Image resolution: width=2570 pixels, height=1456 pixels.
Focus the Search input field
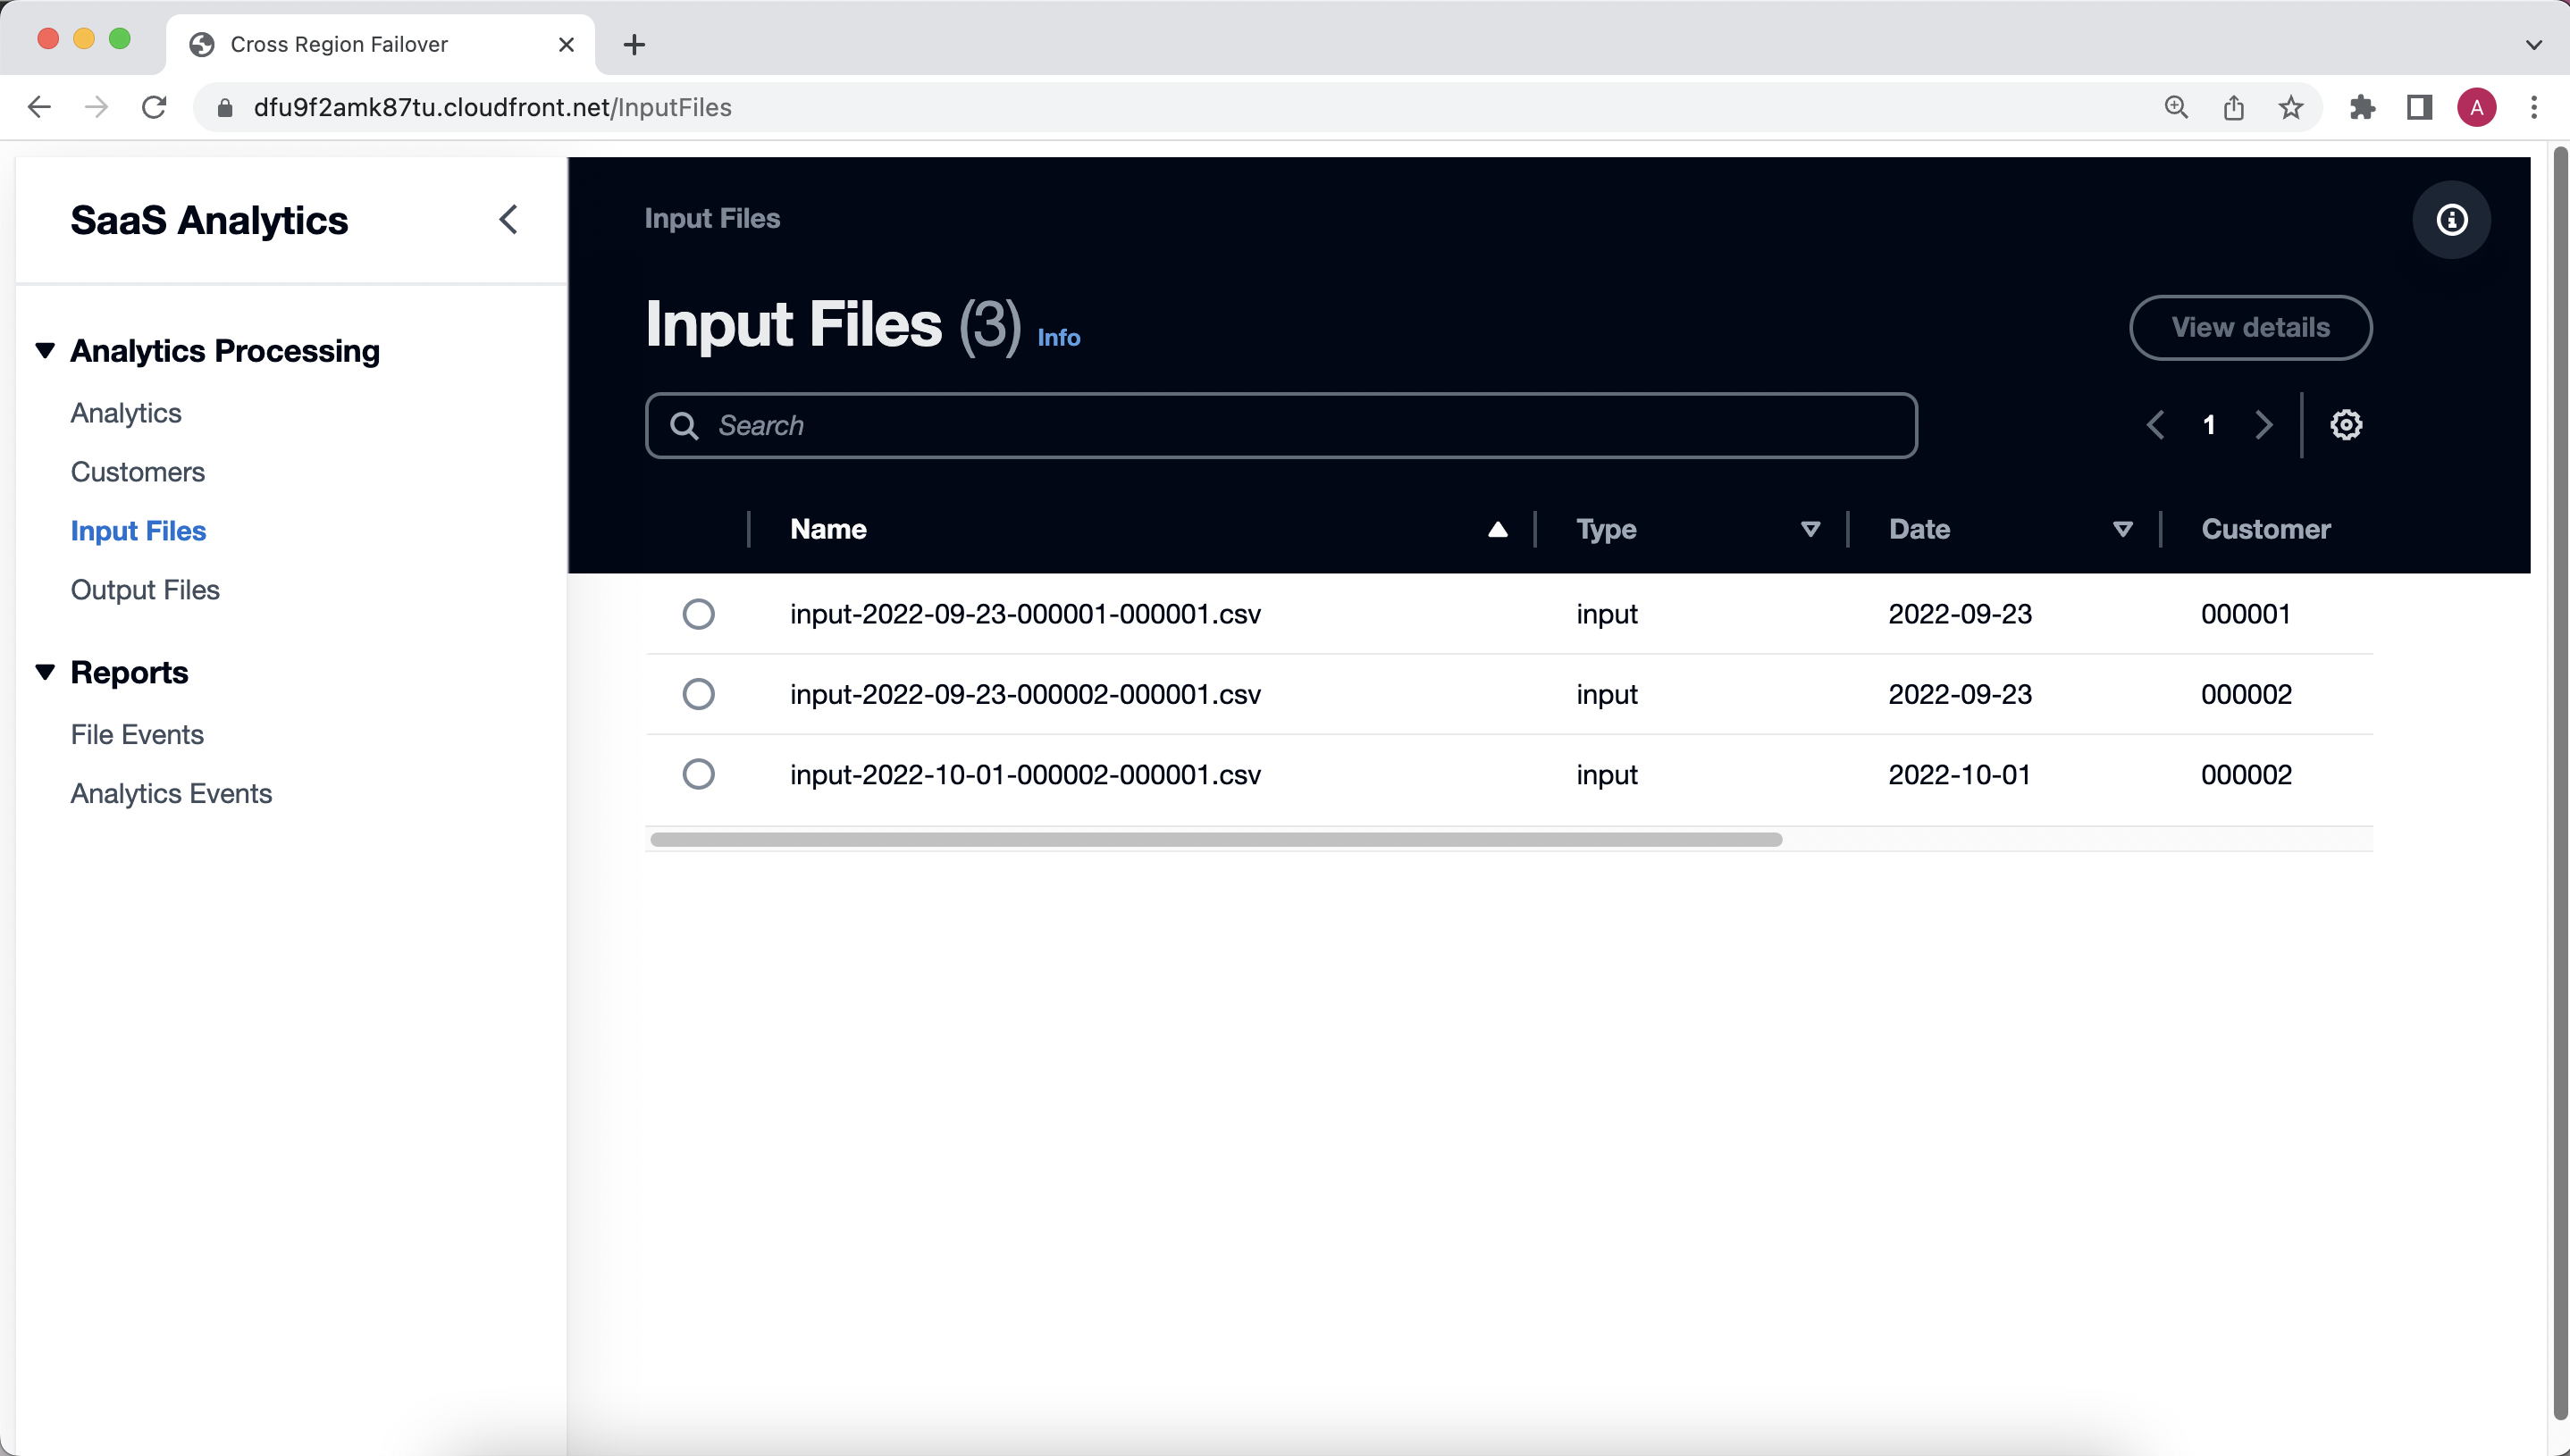[x=1281, y=425]
